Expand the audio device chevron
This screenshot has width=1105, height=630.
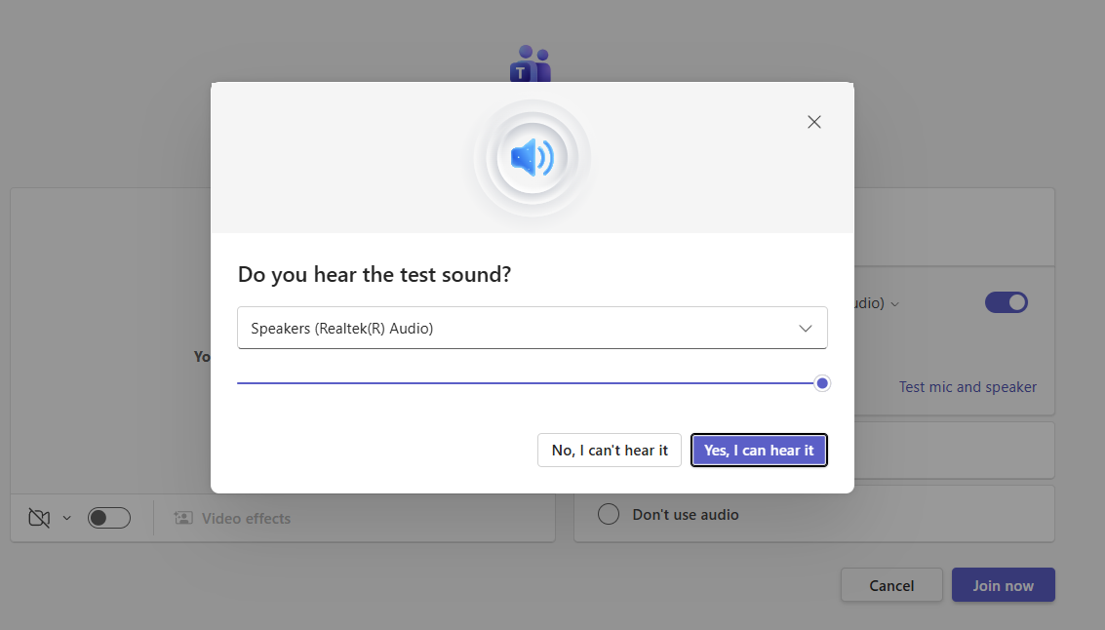click(x=895, y=304)
